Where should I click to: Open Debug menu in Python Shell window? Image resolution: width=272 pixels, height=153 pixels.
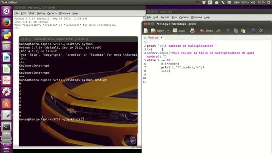(41, 13)
